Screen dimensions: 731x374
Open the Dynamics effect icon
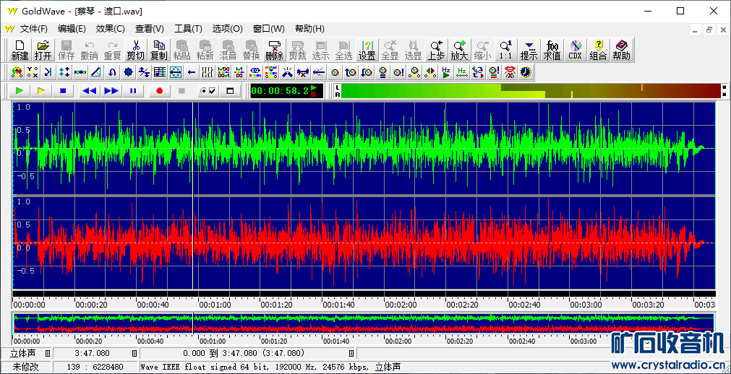coord(33,71)
